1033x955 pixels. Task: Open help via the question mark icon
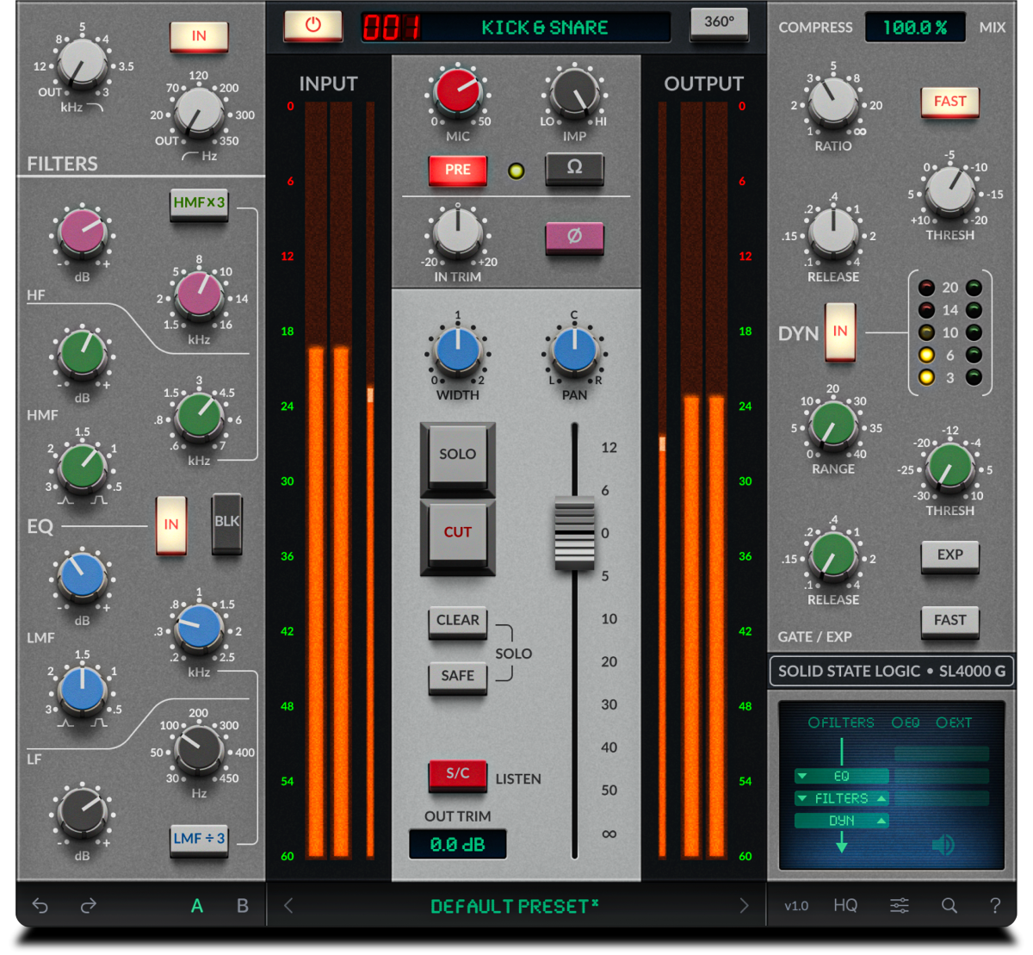(995, 905)
